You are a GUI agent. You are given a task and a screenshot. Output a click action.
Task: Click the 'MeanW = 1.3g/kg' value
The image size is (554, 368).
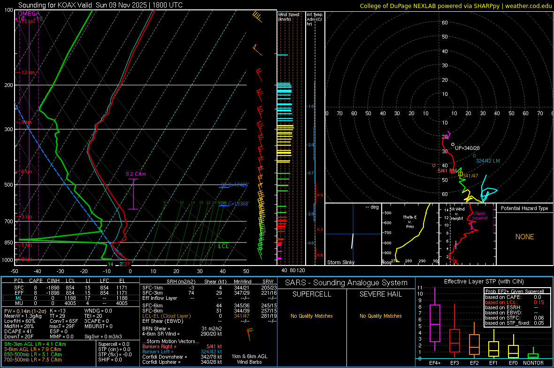(x=23, y=316)
